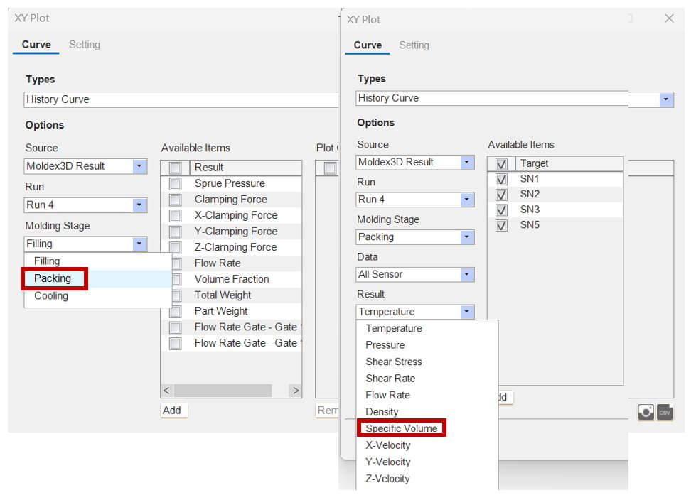Click the CSV export icon
The width and height of the screenshot is (691, 500).
pyautogui.click(x=665, y=412)
